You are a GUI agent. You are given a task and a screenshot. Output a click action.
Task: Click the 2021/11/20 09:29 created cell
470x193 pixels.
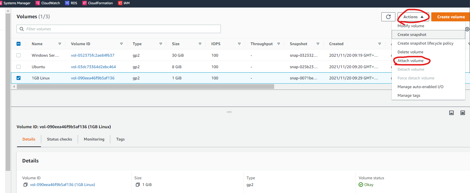coord(354,78)
